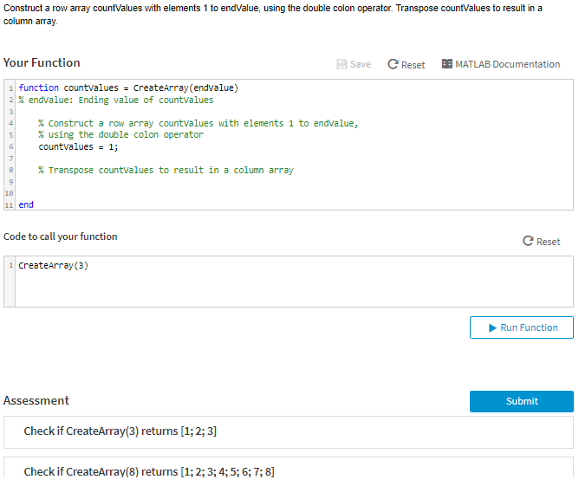
Task: Click the play triangle in Run Function
Action: [492, 327]
